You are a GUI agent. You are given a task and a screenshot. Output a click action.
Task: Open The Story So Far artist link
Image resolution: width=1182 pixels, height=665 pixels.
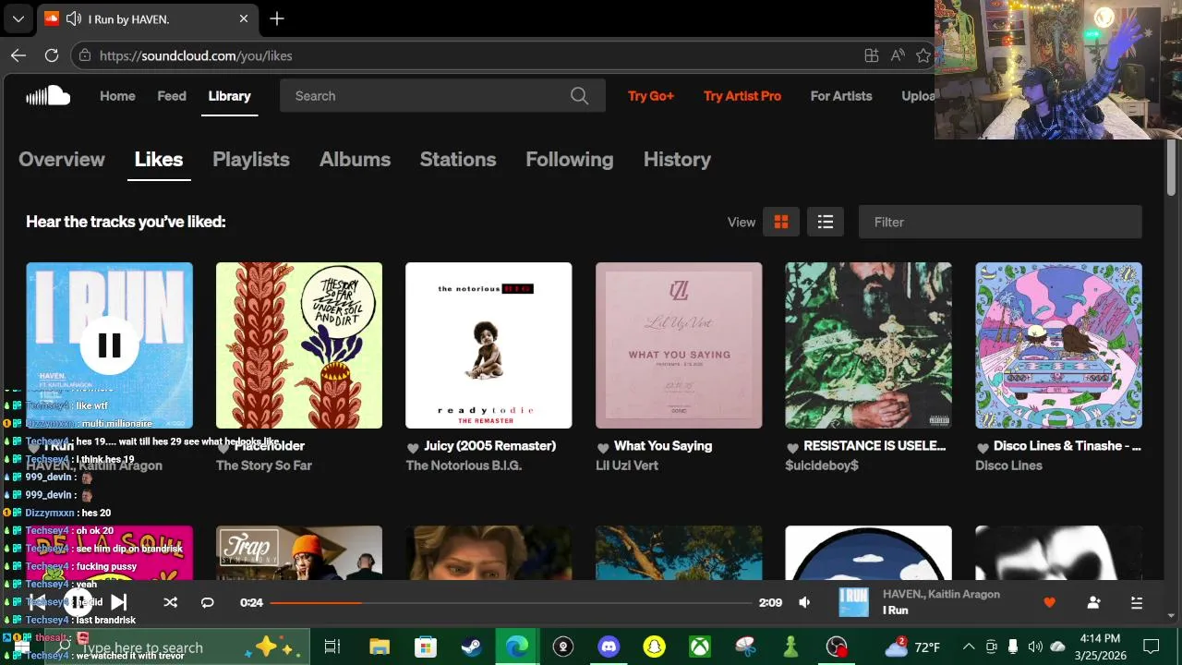(264, 465)
